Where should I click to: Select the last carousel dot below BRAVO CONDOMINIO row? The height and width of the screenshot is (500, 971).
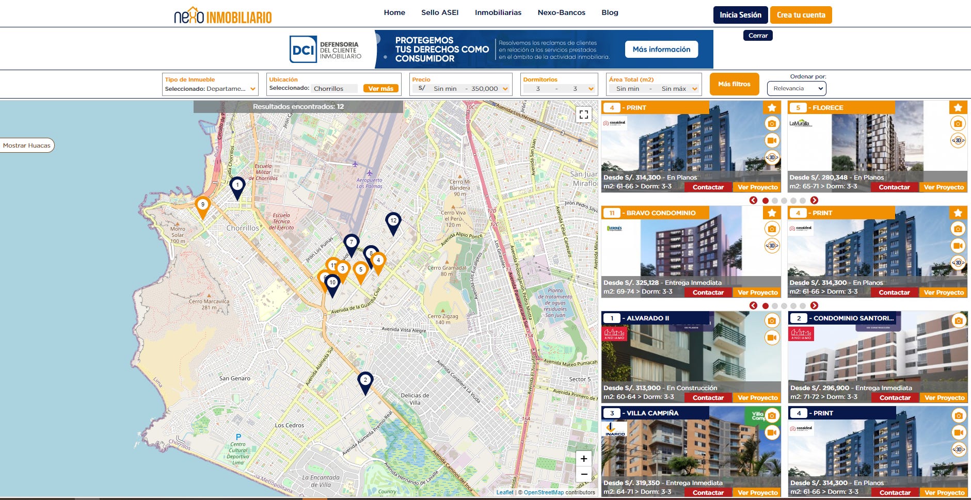pyautogui.click(x=803, y=306)
